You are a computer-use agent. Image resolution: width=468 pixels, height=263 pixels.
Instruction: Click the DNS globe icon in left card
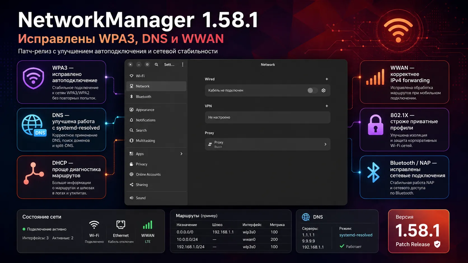(x=34, y=125)
